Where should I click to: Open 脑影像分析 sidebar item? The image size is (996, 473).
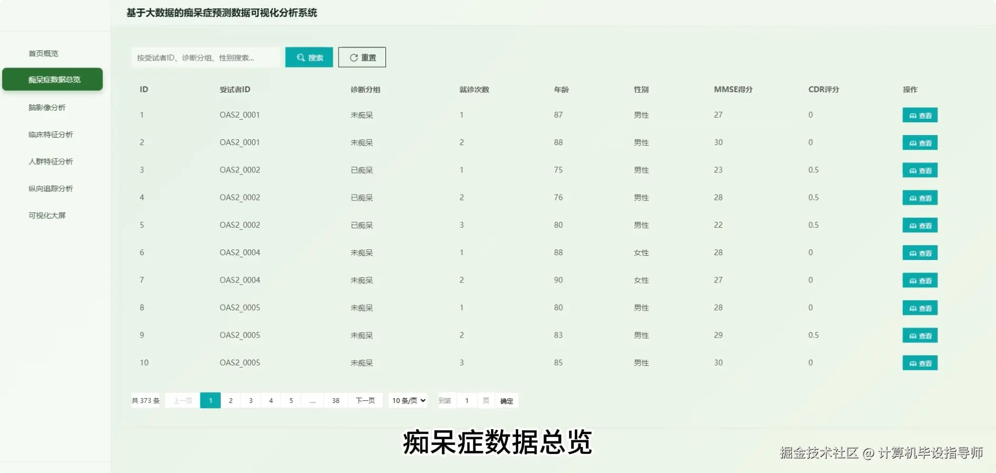[x=47, y=108]
